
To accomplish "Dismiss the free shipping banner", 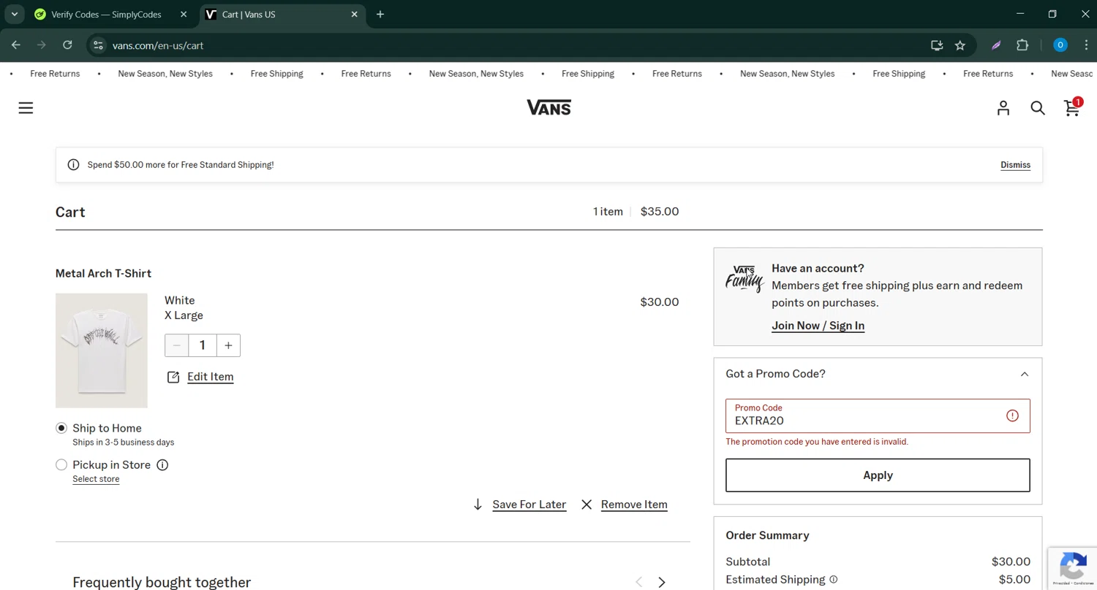I will click(1015, 165).
